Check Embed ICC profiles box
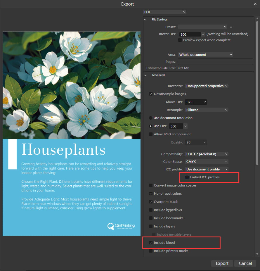This screenshot has width=260, height=271. tap(187, 177)
